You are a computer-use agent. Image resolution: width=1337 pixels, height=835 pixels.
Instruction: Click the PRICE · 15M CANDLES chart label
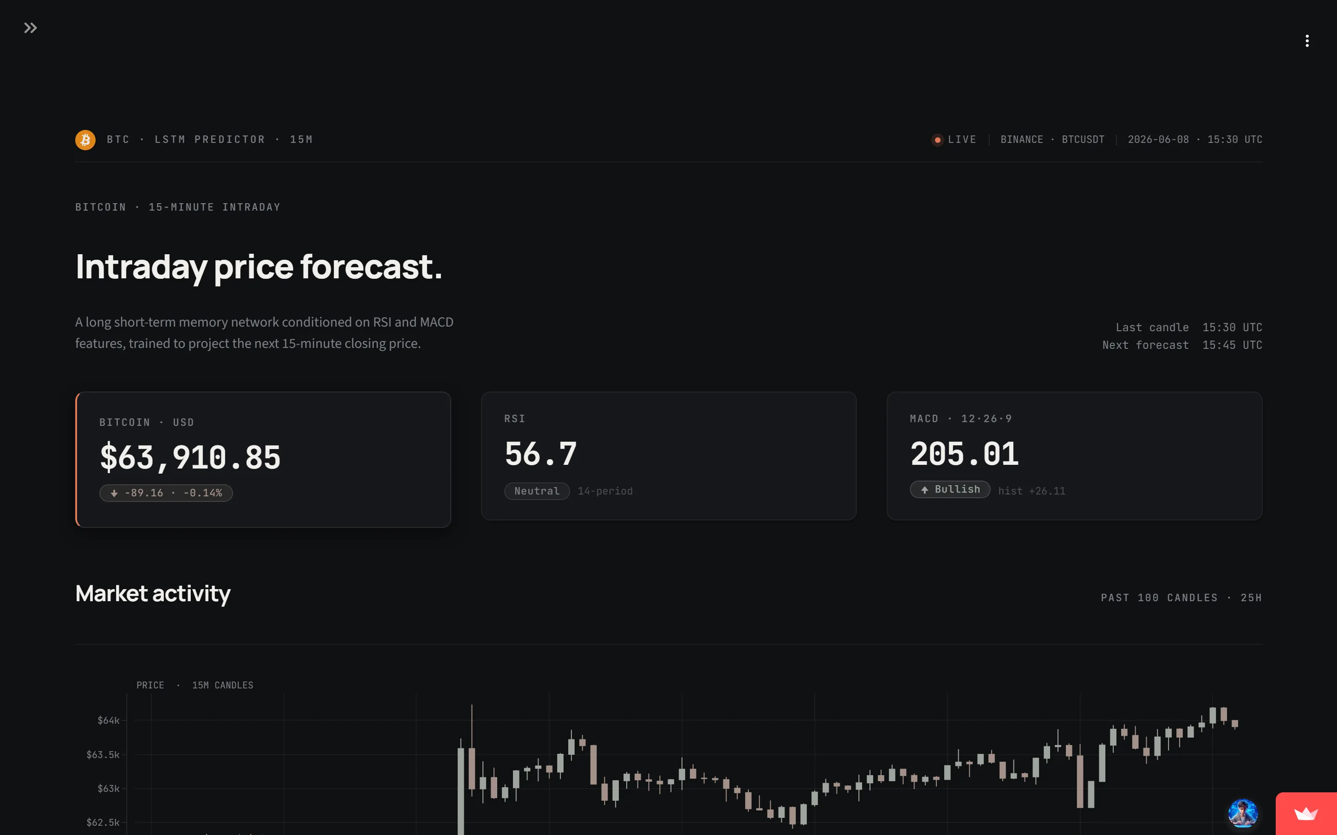[195, 685]
